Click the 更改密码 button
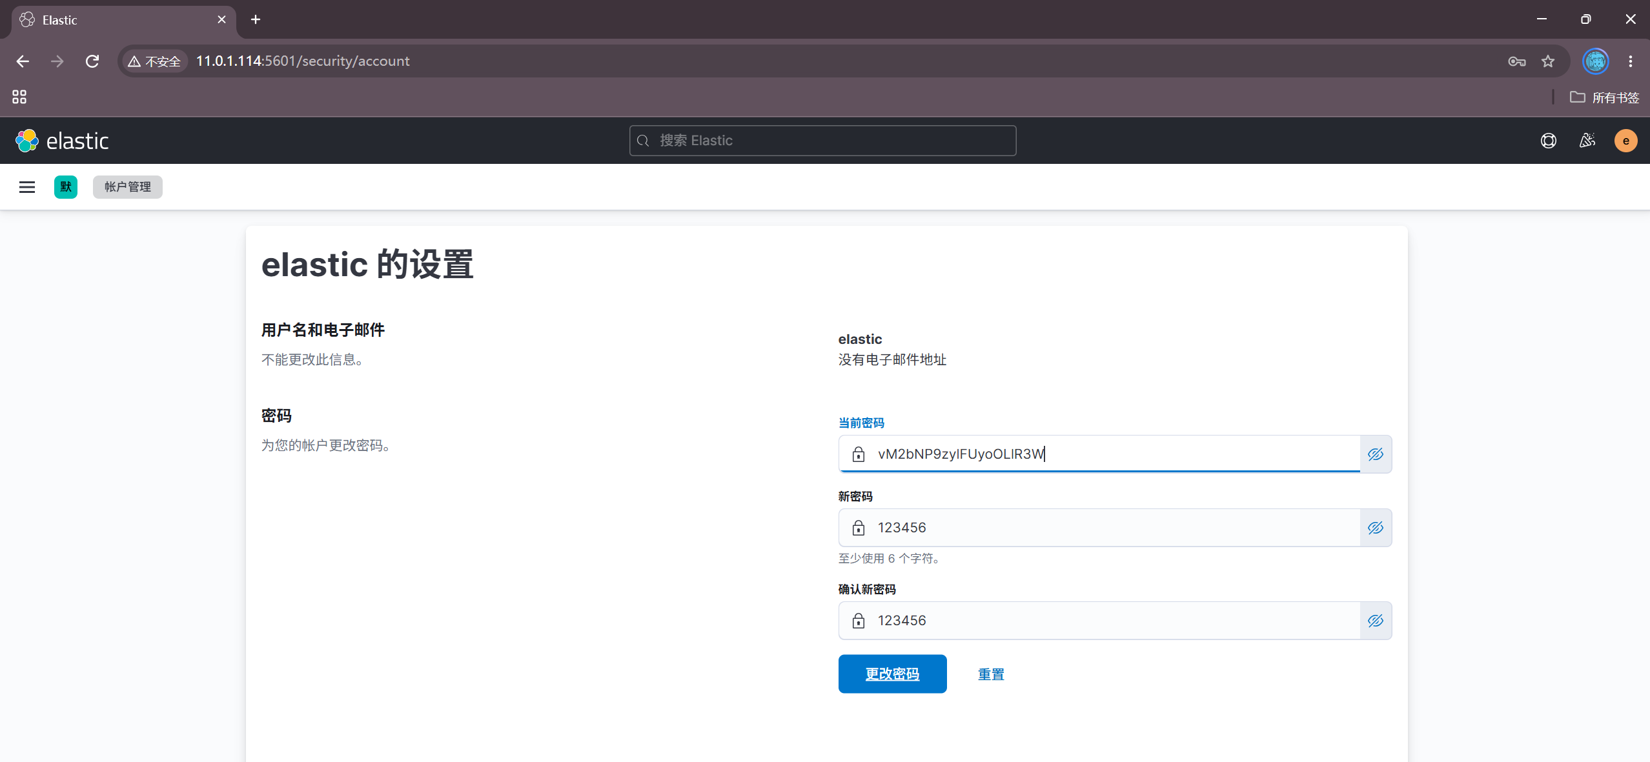This screenshot has height=762, width=1650. click(892, 674)
